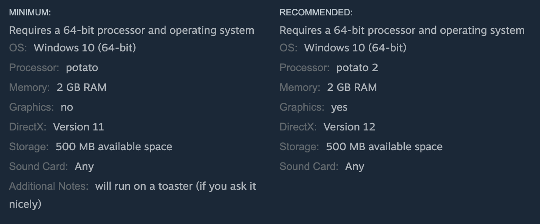Viewport: 540px width, 224px height.
Task: Click the RECOMMENDED heading
Action: [x=316, y=13]
